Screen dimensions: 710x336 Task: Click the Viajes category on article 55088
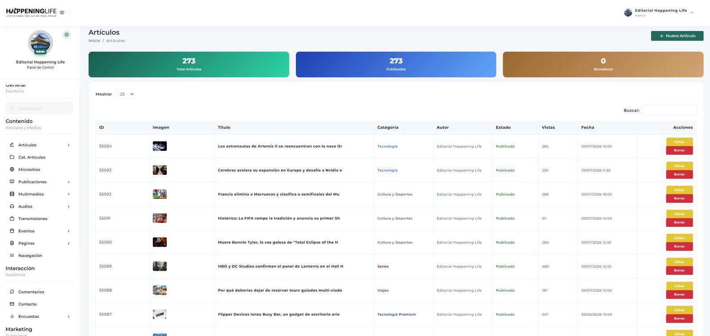[x=383, y=290]
